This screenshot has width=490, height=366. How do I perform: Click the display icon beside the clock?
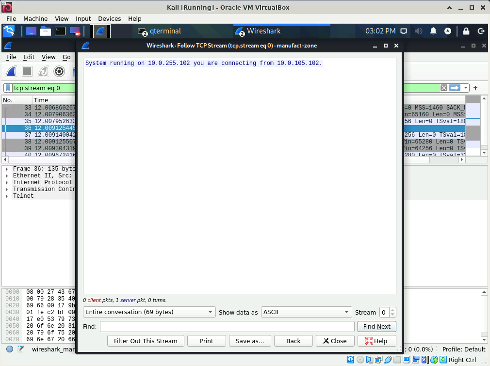click(x=404, y=31)
